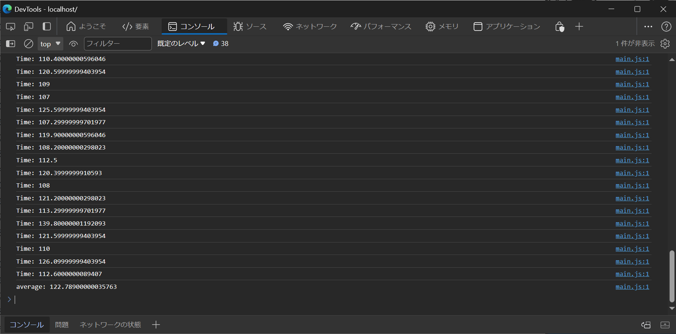Add a drawer tool with bottom plus icon
Screen dimensions: 676x334
pos(156,325)
